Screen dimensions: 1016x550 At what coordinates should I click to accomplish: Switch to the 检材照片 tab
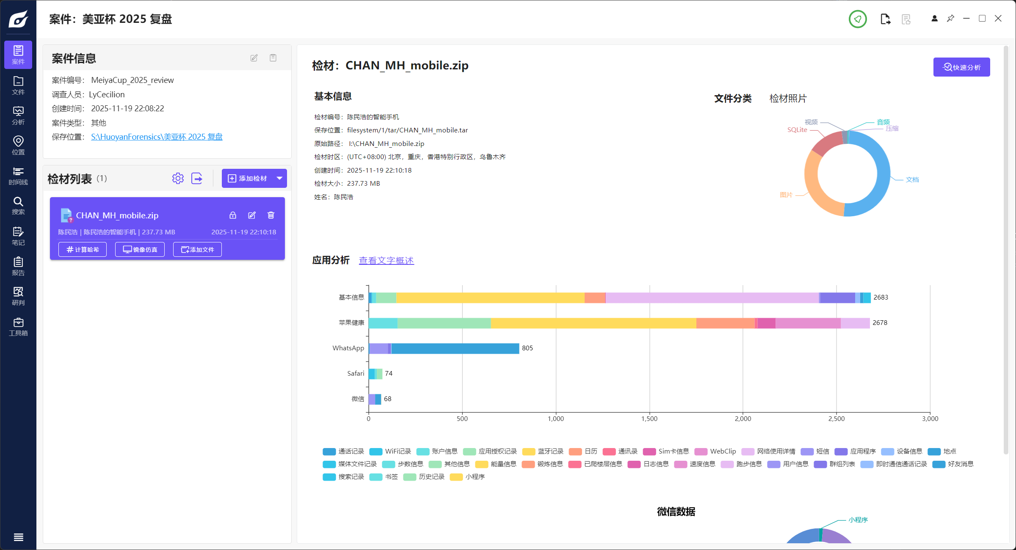[x=788, y=99]
